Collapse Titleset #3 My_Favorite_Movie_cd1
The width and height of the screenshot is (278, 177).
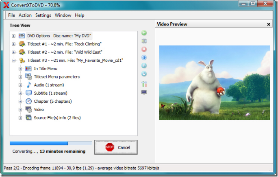[14, 60]
